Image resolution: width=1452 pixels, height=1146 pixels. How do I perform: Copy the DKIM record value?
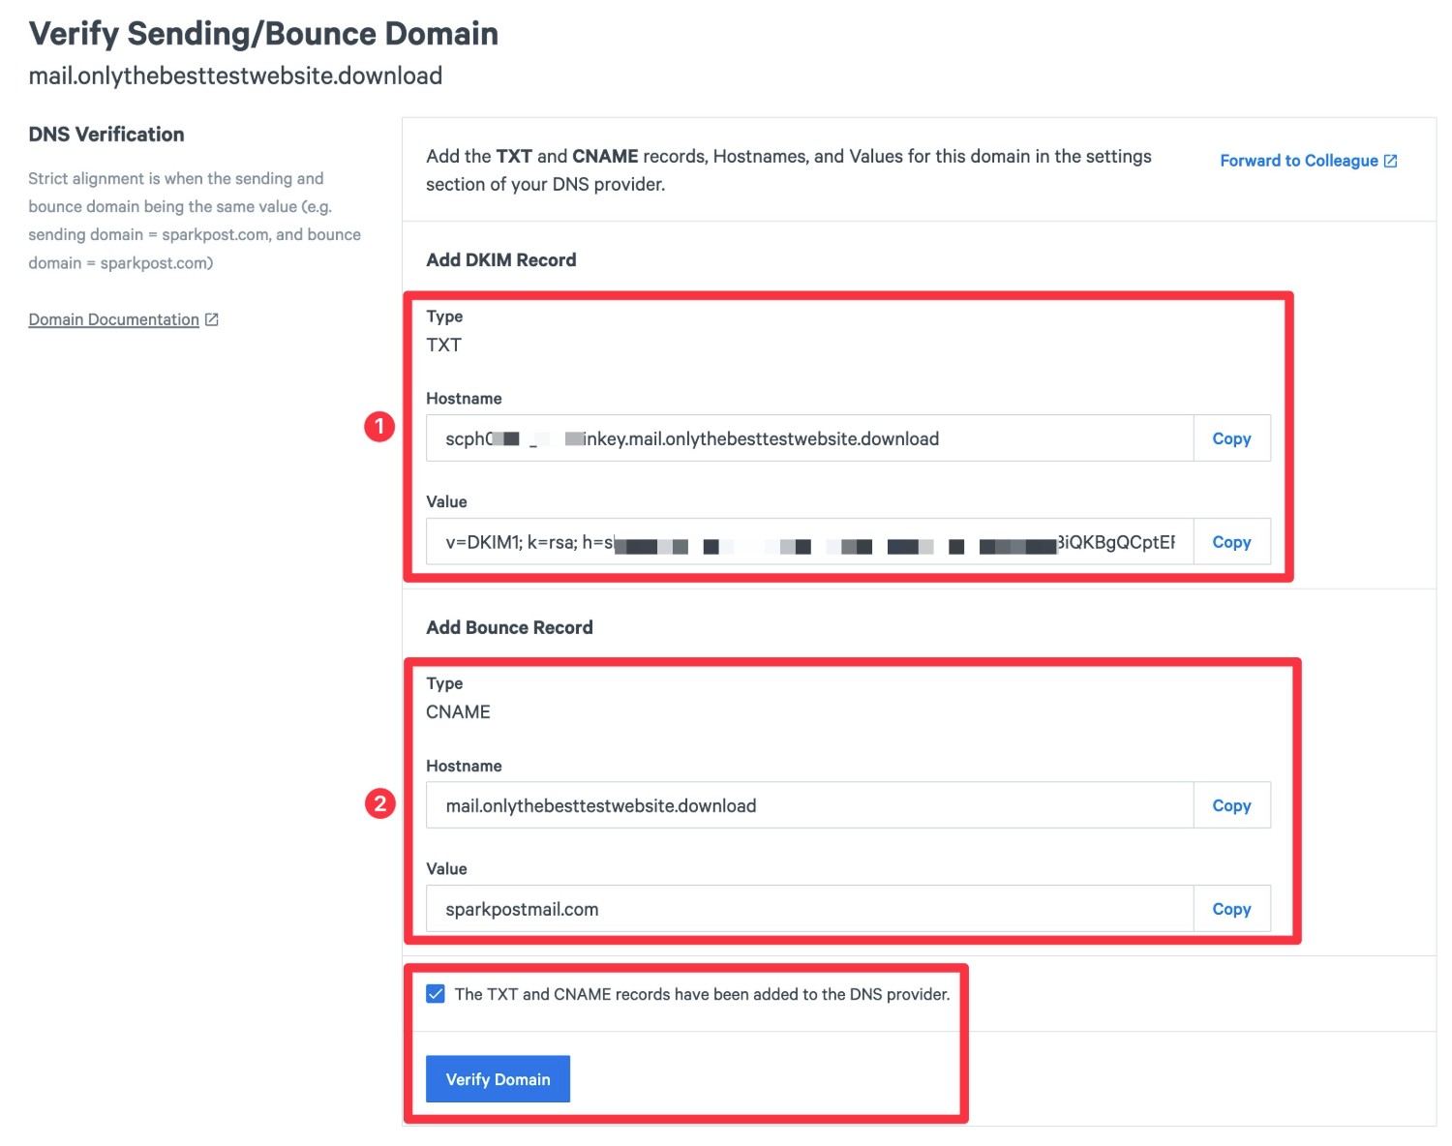click(x=1231, y=542)
